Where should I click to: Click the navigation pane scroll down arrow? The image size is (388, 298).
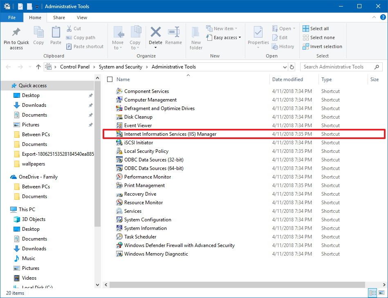(97, 285)
